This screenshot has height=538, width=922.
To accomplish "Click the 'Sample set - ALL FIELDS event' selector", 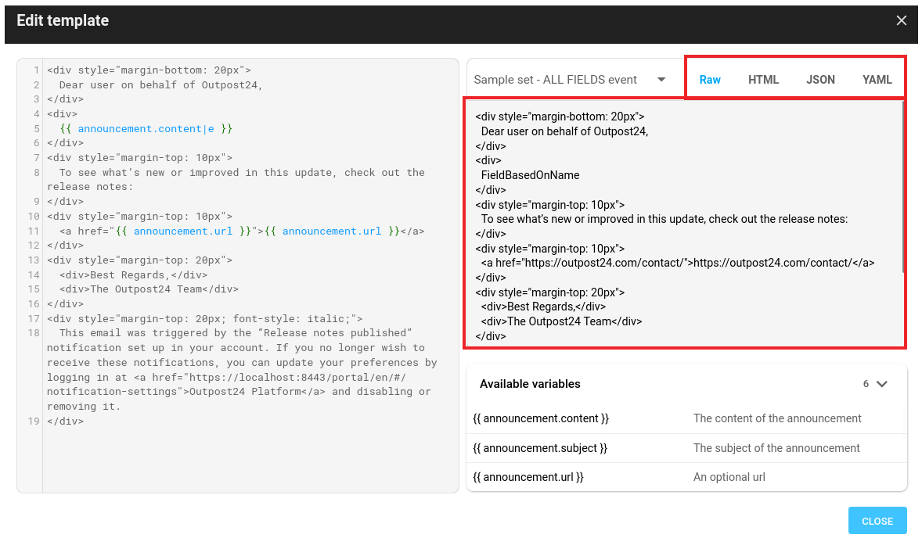I will pyautogui.click(x=556, y=80).
